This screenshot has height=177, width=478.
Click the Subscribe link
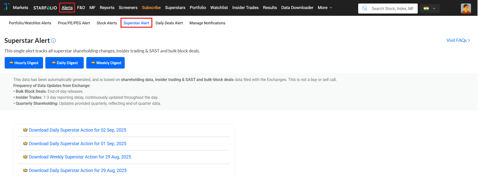tap(151, 8)
